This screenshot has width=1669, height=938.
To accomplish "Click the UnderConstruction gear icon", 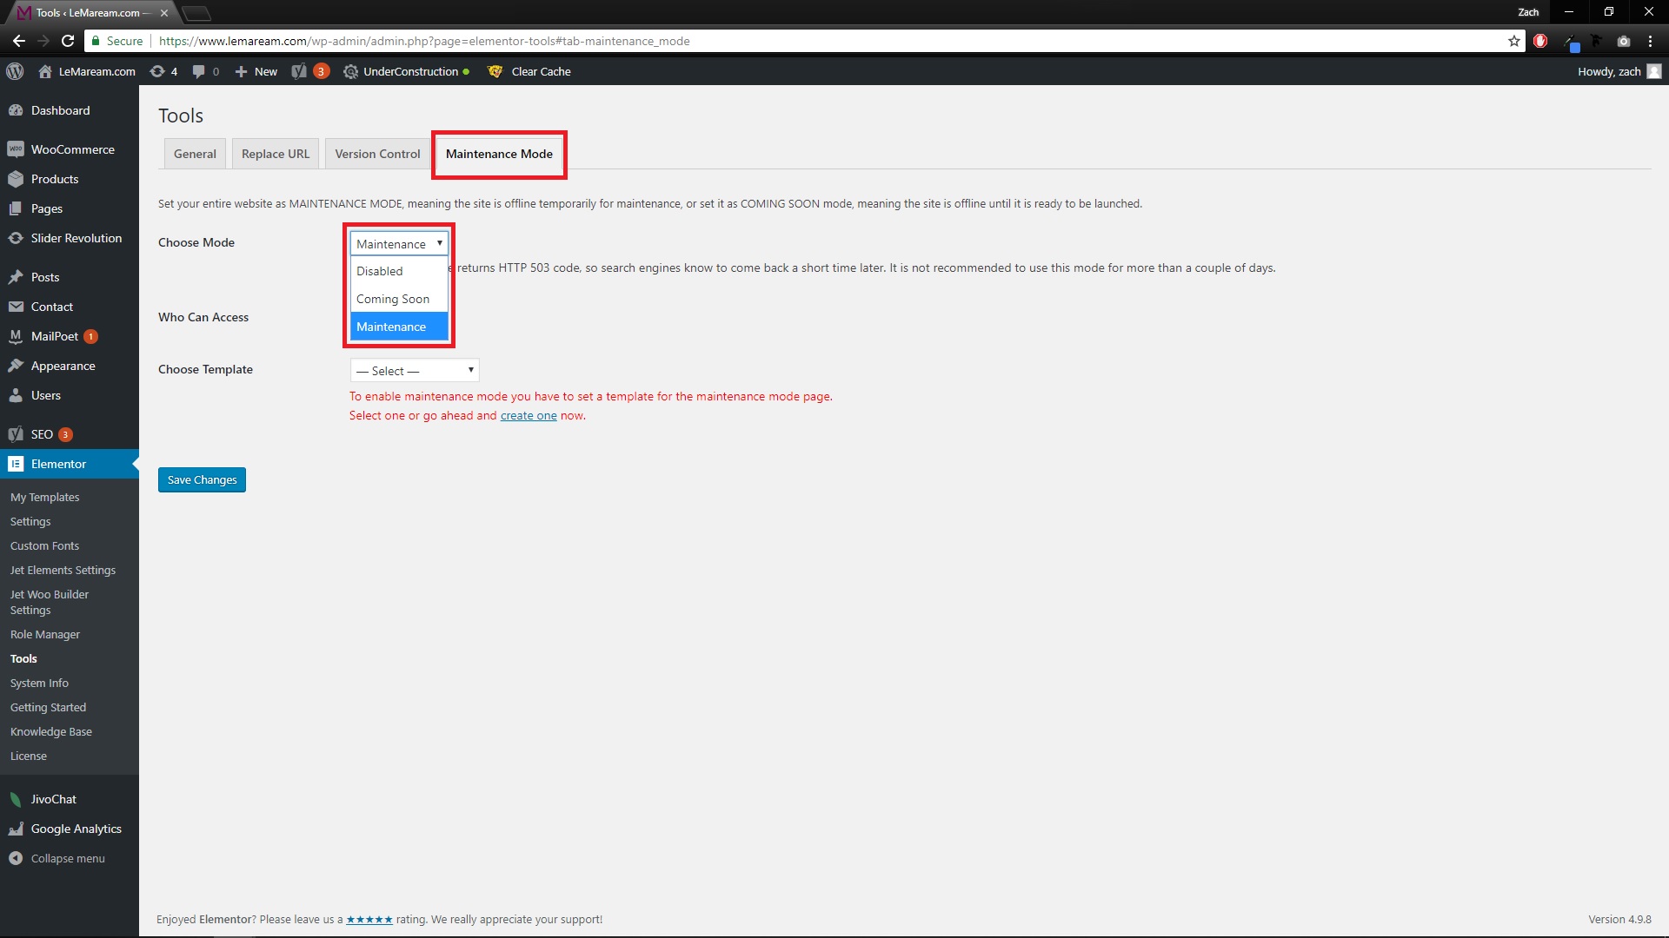I will [x=350, y=71].
